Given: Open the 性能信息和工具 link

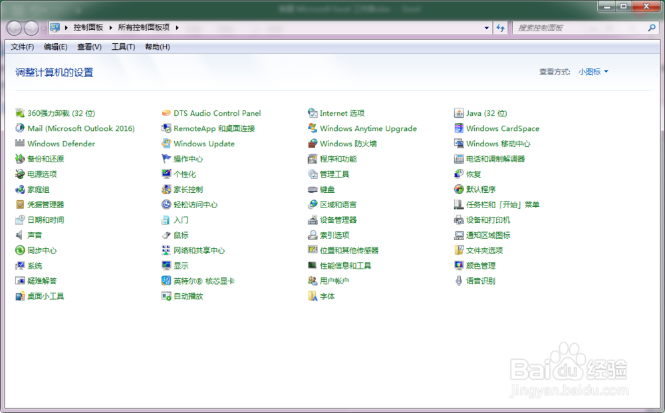Looking at the screenshot, I should pyautogui.click(x=346, y=266).
